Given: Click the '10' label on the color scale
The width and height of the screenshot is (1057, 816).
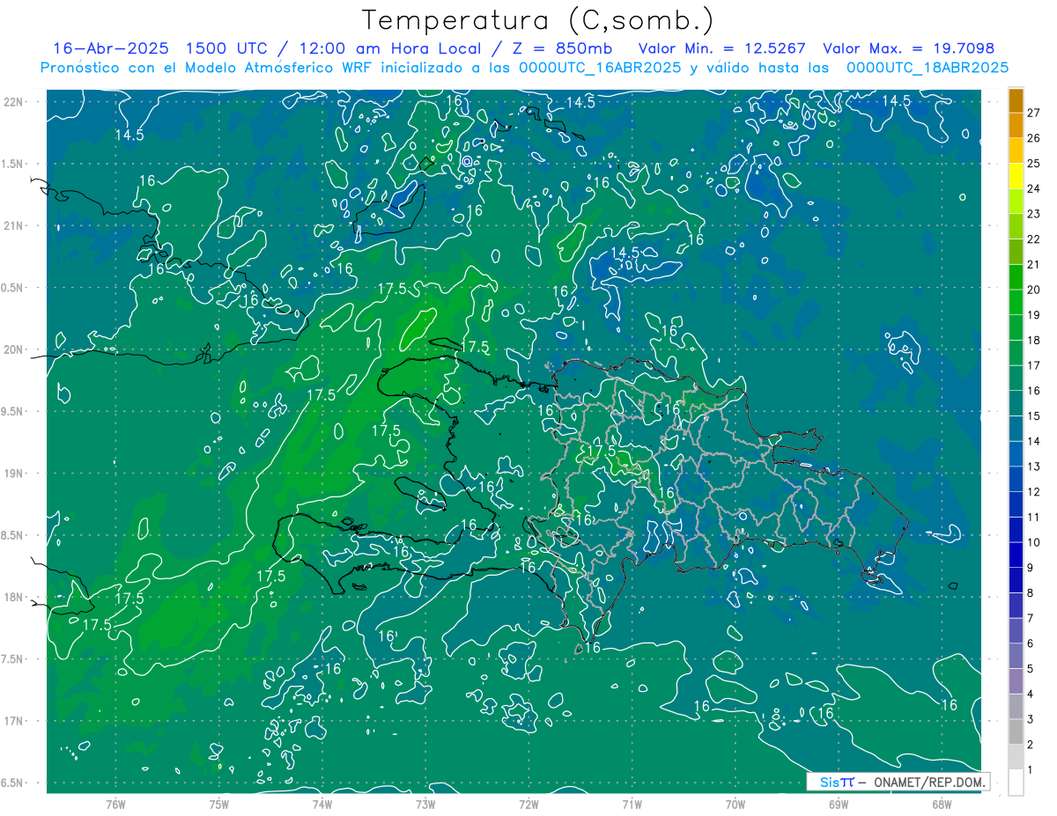Looking at the screenshot, I should 1034,542.
